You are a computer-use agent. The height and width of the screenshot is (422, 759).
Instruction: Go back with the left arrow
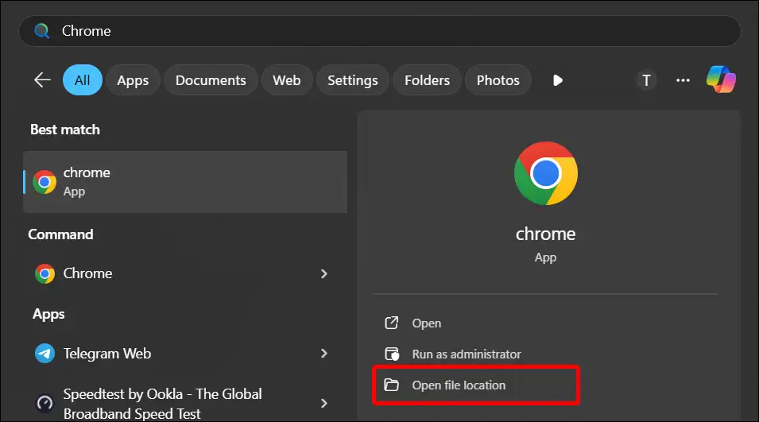click(43, 79)
